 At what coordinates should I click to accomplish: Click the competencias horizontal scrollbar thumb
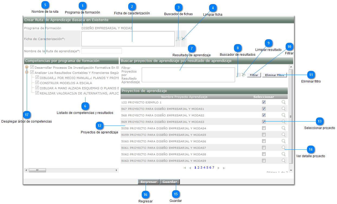tap(37, 170)
